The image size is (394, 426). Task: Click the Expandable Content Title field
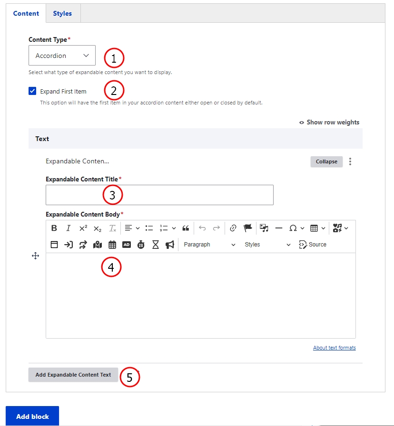[159, 195]
